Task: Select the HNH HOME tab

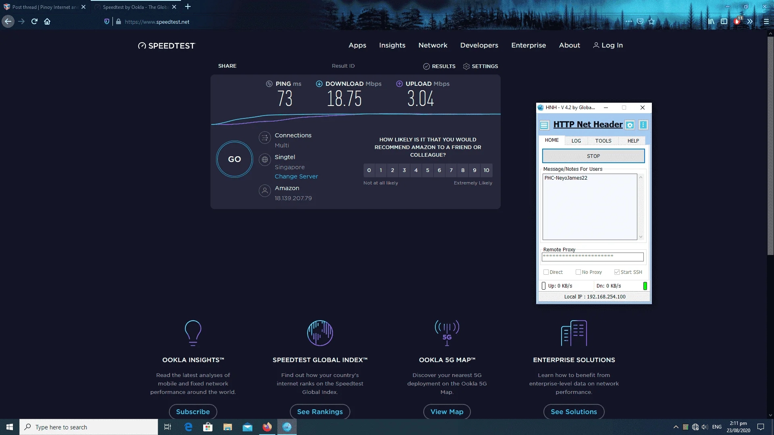Action: point(551,140)
